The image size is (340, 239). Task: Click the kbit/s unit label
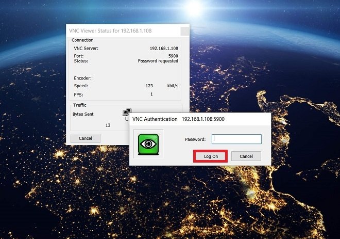tap(173, 86)
